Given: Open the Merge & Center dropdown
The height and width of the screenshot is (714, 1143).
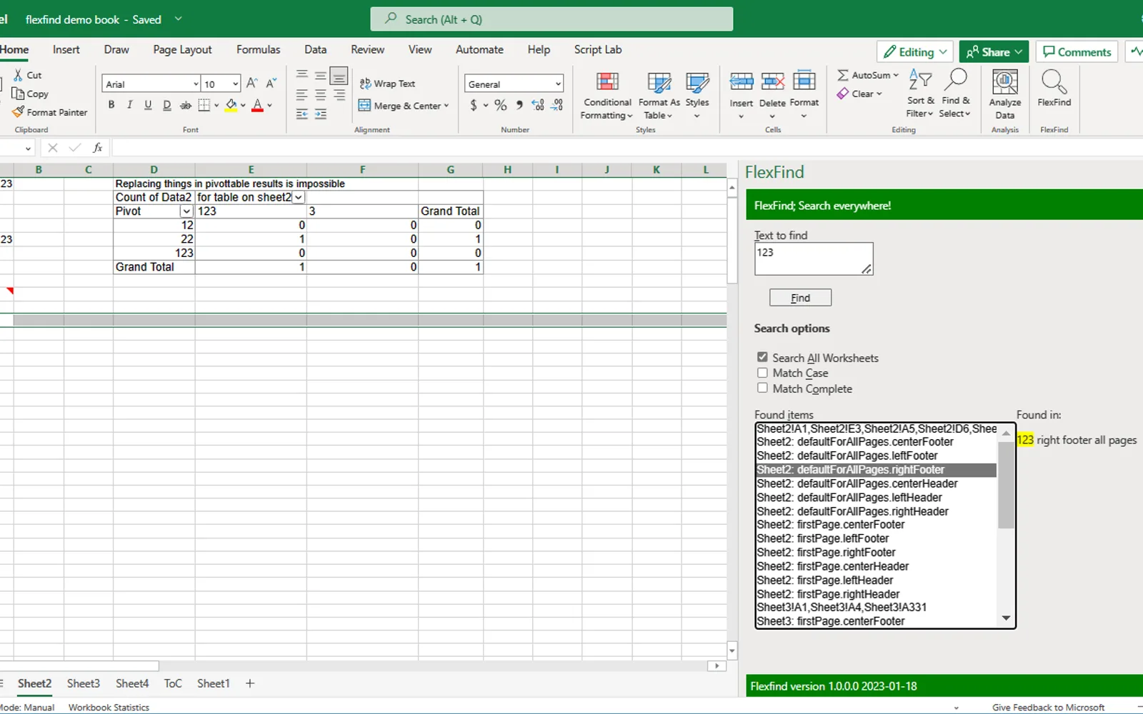Looking at the screenshot, I should [x=446, y=106].
